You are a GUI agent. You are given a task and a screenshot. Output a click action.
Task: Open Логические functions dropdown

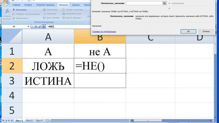(x=51, y=10)
